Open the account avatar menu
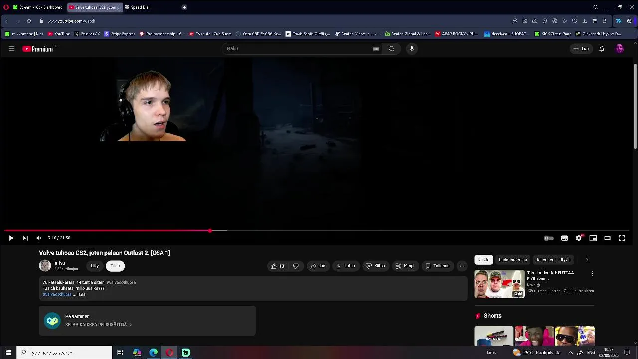 620,49
